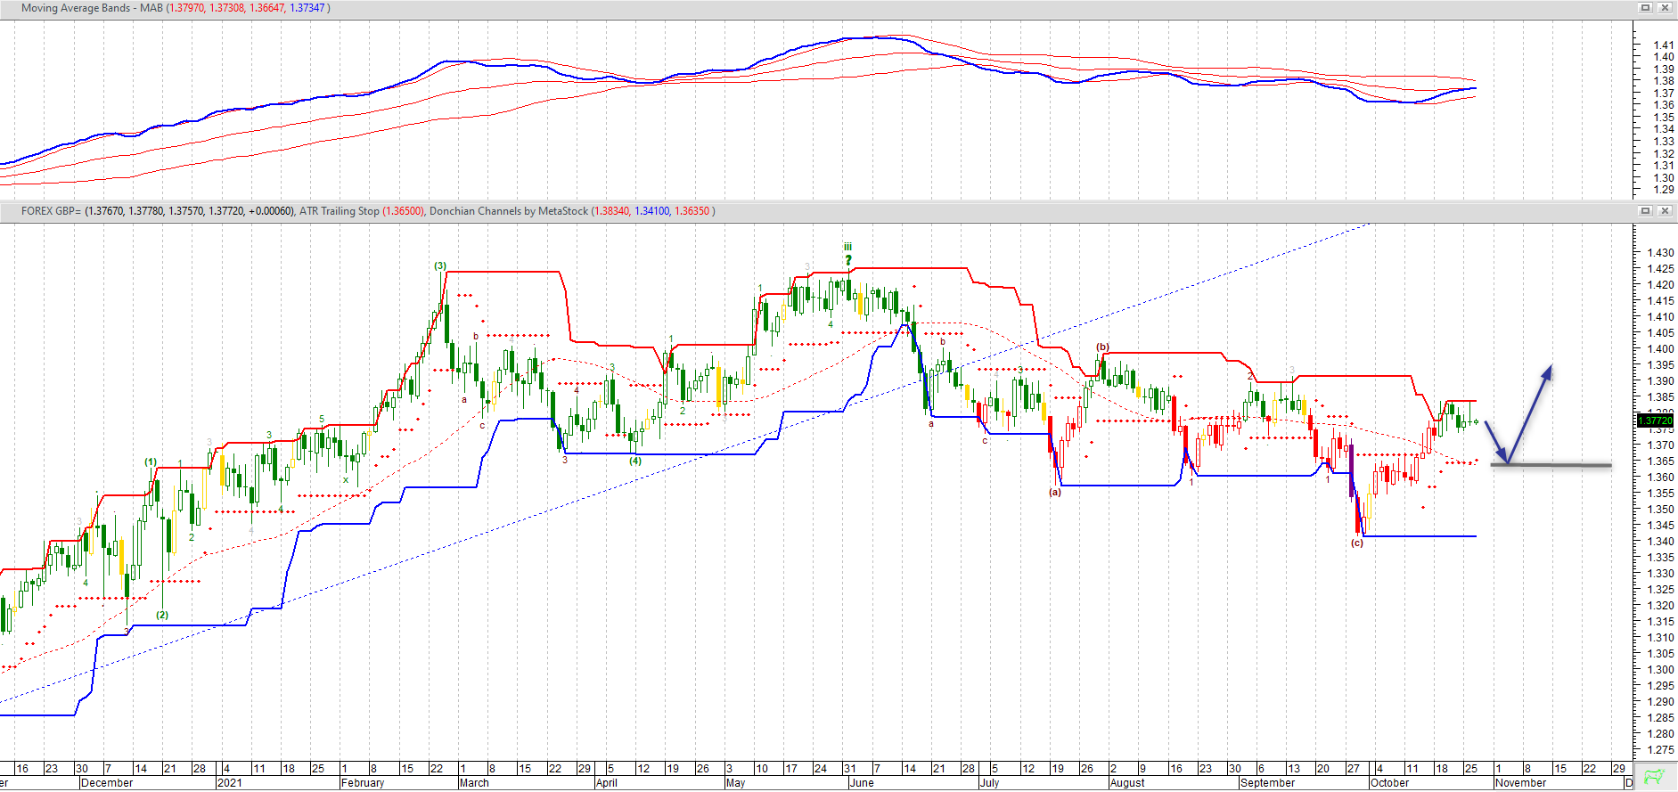Select the (4) wave label in April
Image resolution: width=1678 pixels, height=792 pixels.
pyautogui.click(x=635, y=461)
